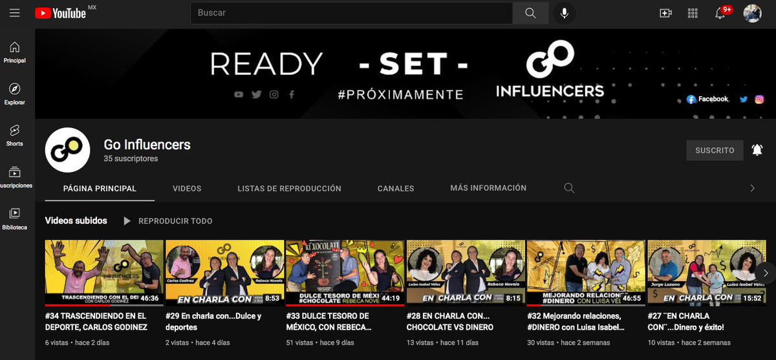Image resolution: width=776 pixels, height=360 pixels.
Task: Click the channel banner image
Action: tap(405, 74)
